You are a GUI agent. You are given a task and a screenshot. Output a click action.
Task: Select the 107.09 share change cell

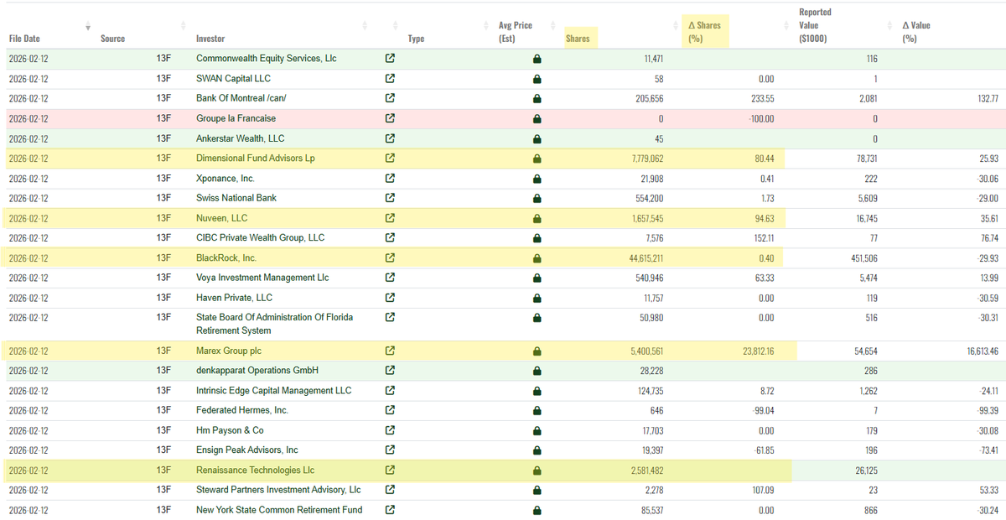(762, 490)
